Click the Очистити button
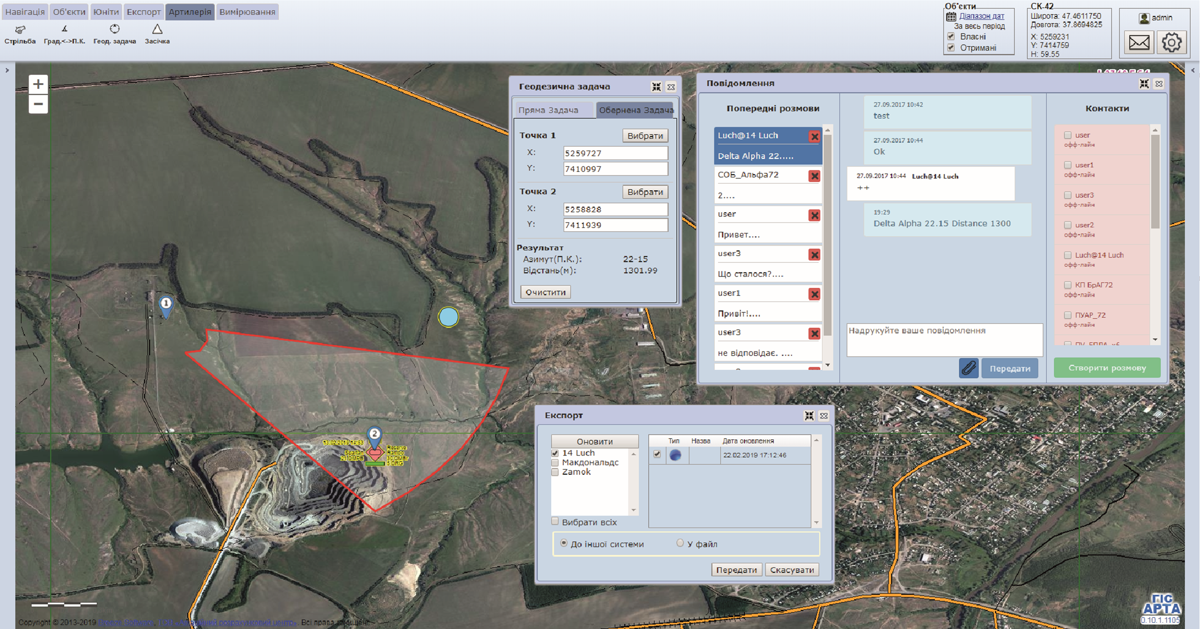The height and width of the screenshot is (629, 1200). click(545, 292)
